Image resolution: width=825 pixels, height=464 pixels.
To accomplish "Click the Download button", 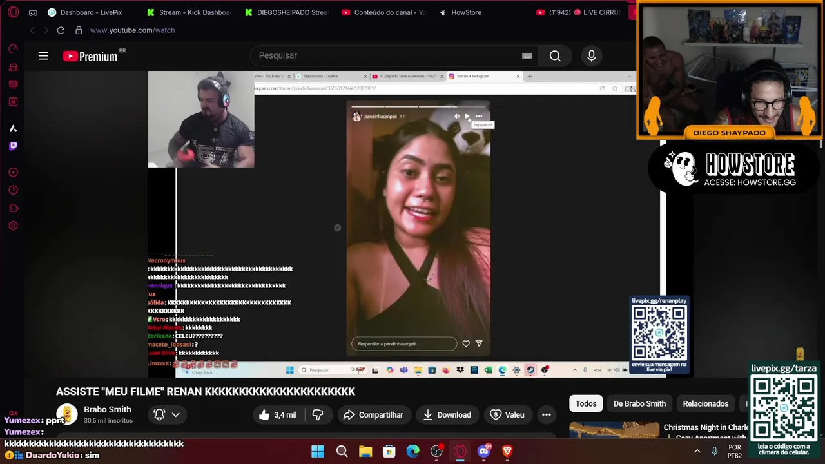I will (447, 415).
